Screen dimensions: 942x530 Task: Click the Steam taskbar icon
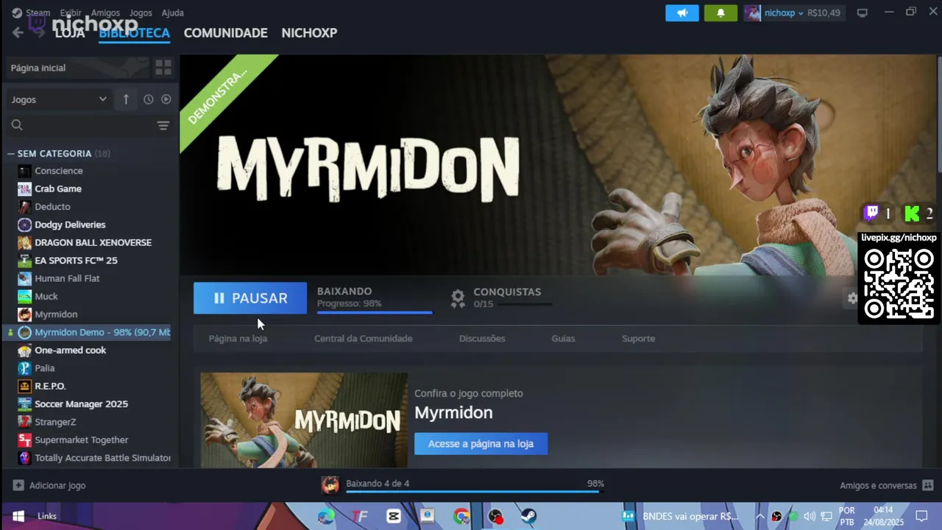tap(528, 516)
